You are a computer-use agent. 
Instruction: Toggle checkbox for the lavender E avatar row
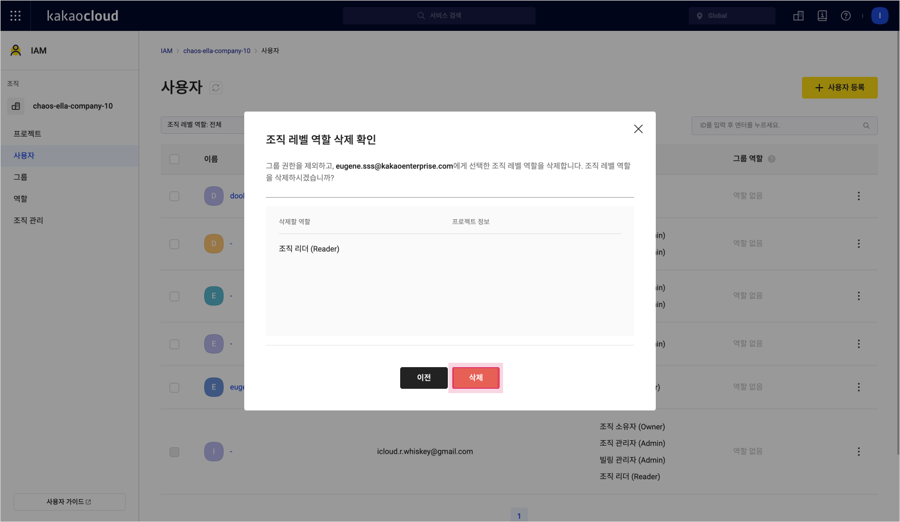[174, 344]
